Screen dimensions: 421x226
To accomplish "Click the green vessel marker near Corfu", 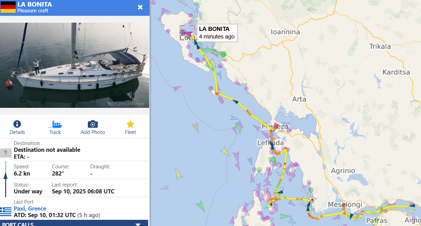I will pos(224,54).
